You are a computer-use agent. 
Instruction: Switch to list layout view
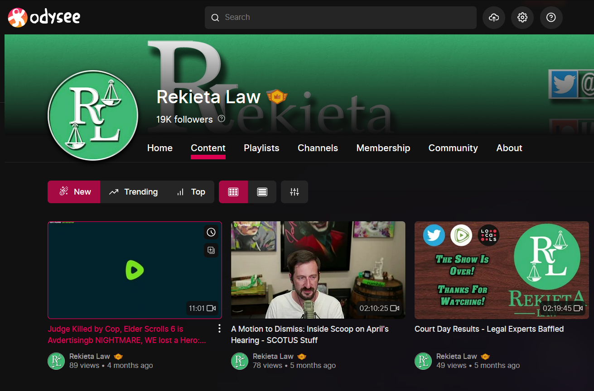(x=262, y=192)
